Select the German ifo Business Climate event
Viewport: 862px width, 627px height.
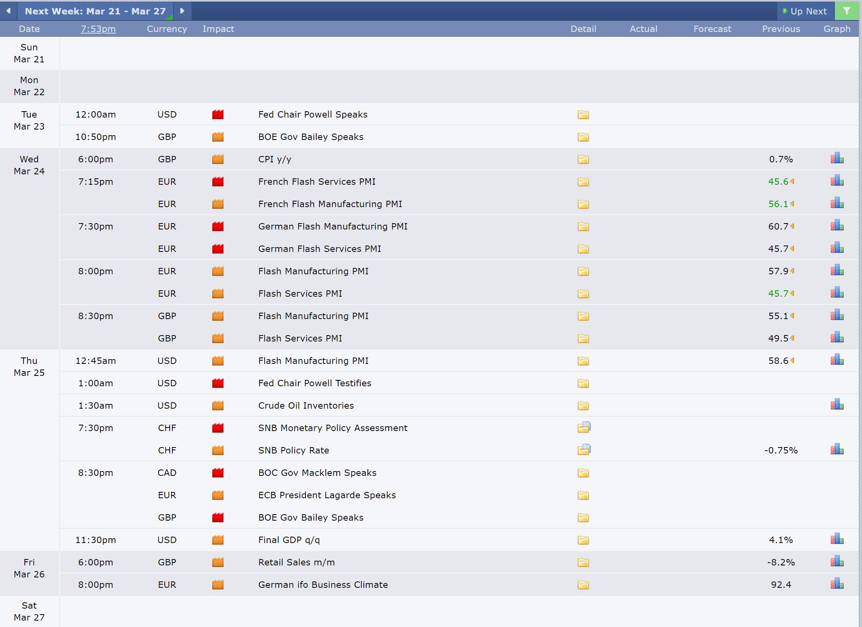click(x=323, y=585)
